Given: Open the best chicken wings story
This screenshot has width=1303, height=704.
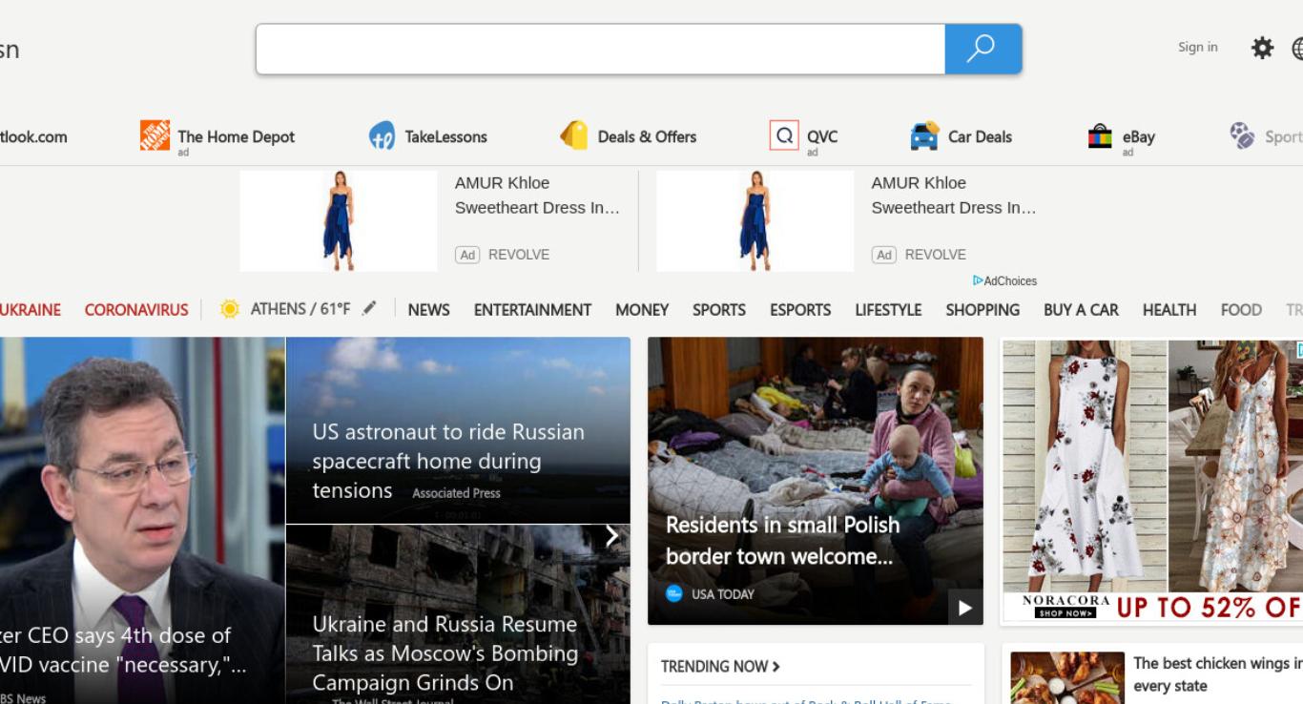Looking at the screenshot, I should coord(1217,674).
